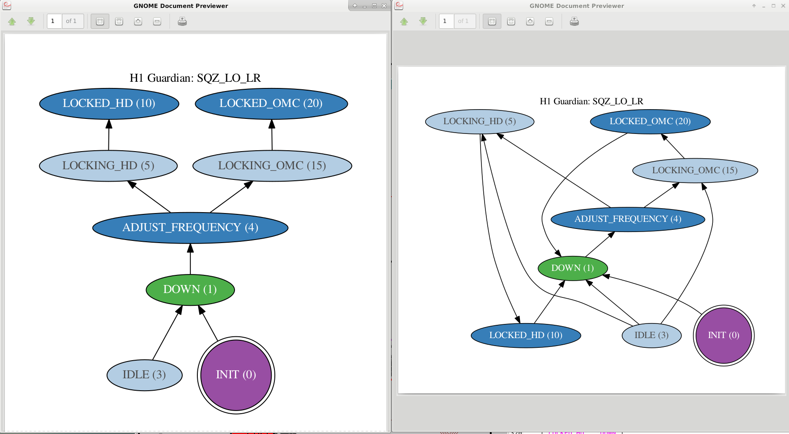Click the LOCKED_OMC (20) node in right diagram

coord(650,121)
